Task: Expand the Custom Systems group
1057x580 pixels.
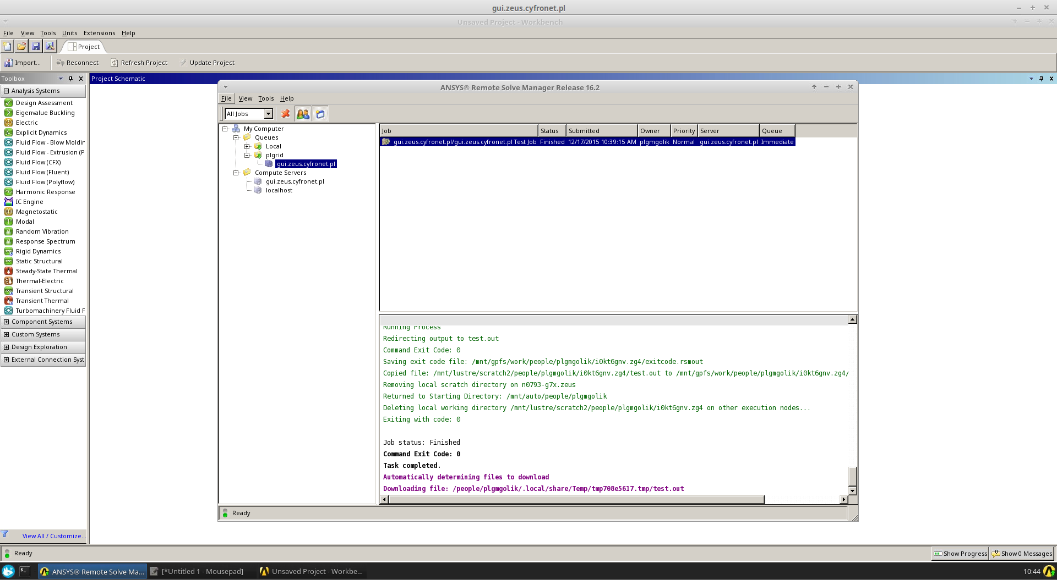Action: point(6,334)
